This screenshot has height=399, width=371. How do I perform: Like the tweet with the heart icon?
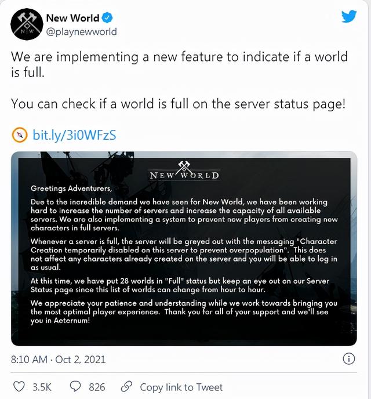point(19,387)
